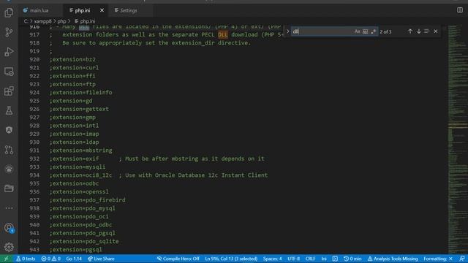Open remote window indicator in status bar
Screen dimensions: 468x263
click(x=7, y=259)
